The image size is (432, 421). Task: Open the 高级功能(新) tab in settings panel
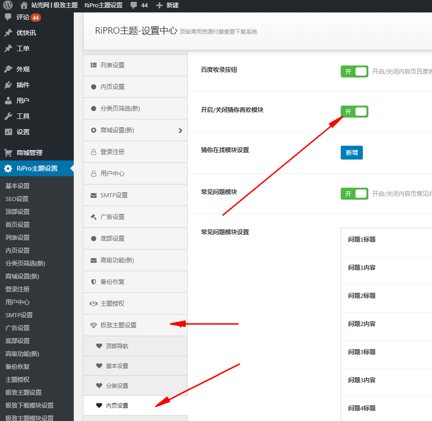coord(135,261)
